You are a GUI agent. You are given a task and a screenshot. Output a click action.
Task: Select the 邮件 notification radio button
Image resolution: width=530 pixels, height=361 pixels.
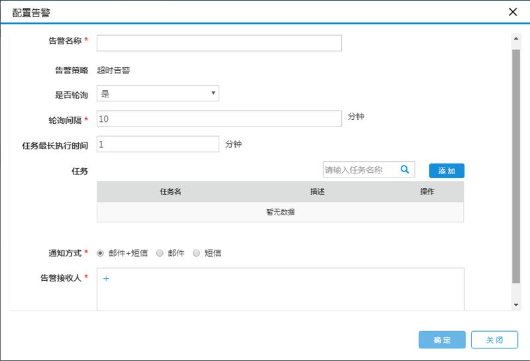click(x=160, y=253)
